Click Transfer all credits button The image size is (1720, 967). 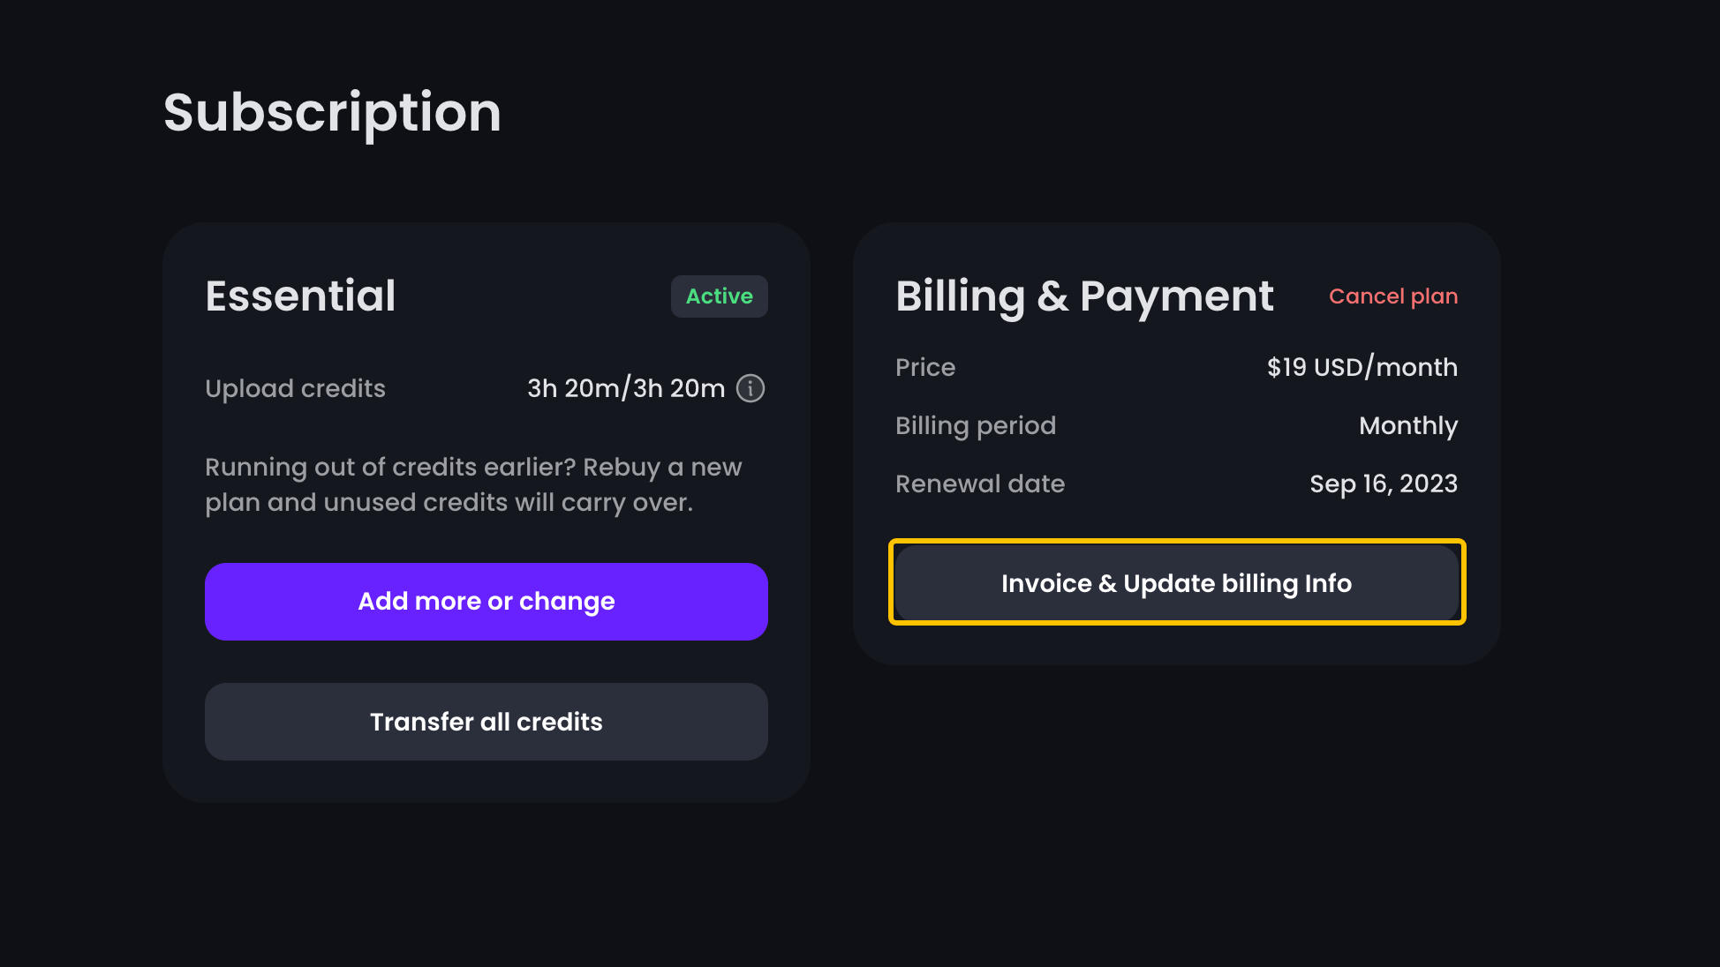point(487,722)
